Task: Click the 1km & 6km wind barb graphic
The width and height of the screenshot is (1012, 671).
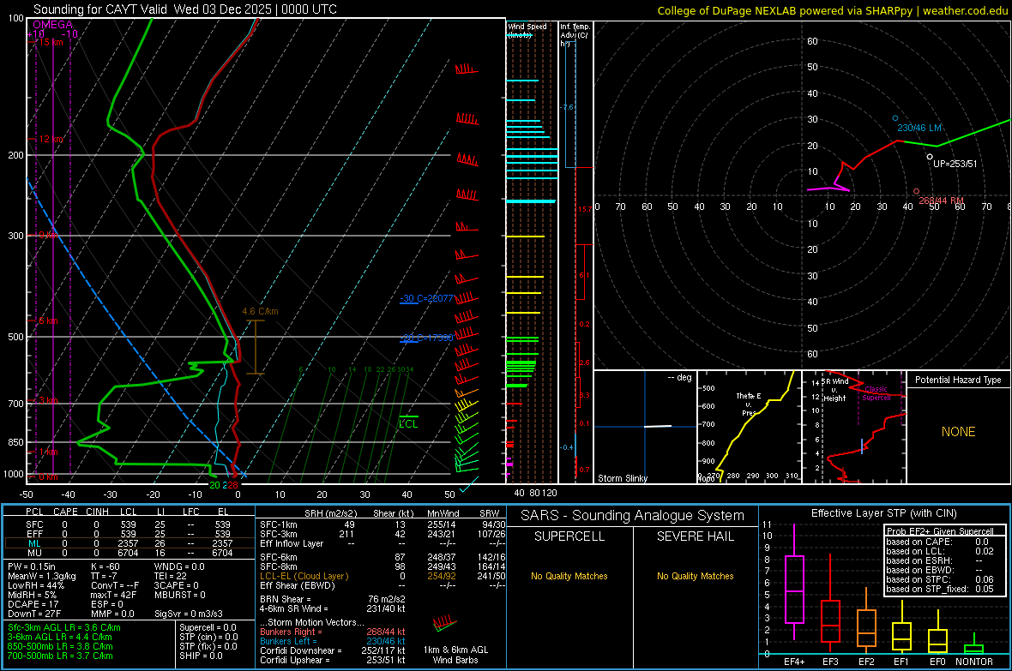Action: pyautogui.click(x=445, y=623)
